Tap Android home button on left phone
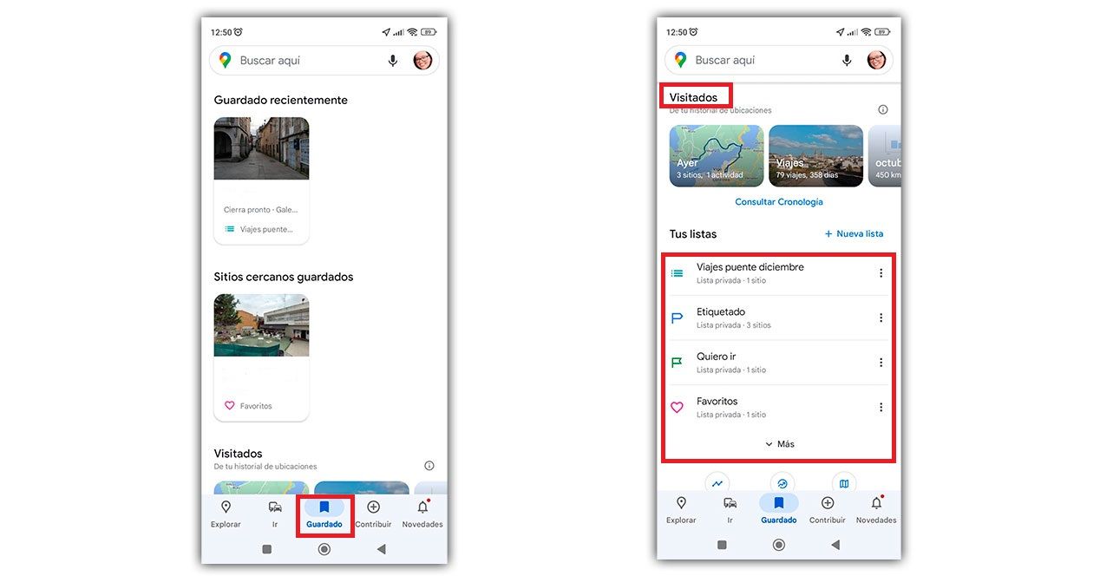Viewport: 1100px width, 576px height. (324, 549)
